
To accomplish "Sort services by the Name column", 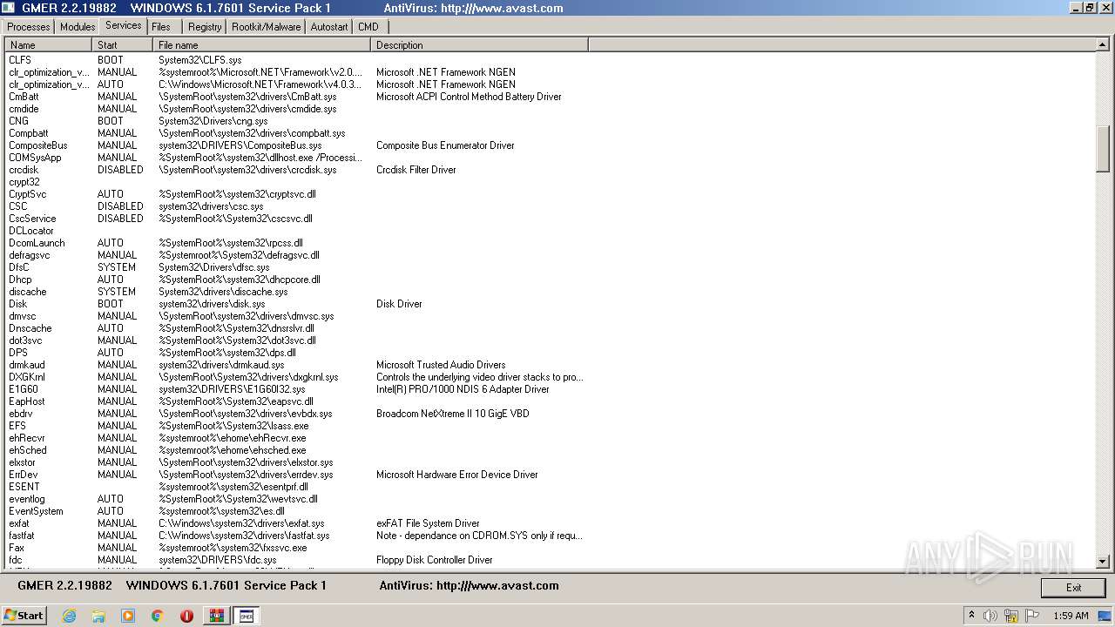I will tap(48, 44).
